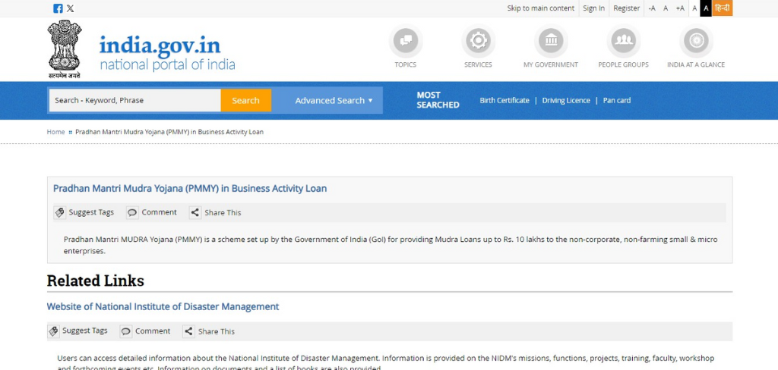Open the My Government building icon
The image size is (778, 370).
point(551,41)
